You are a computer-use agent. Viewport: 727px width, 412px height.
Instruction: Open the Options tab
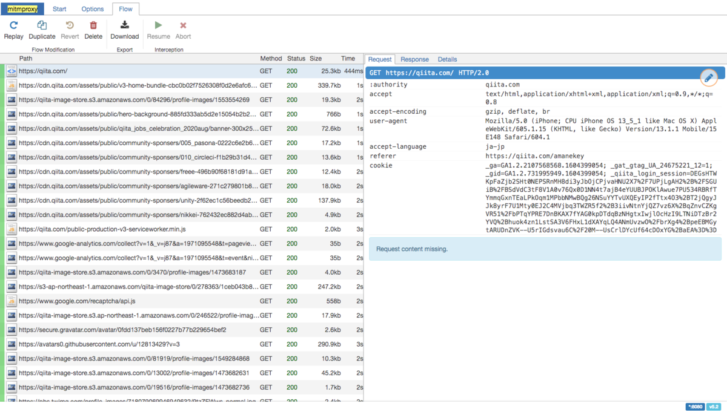93,9
